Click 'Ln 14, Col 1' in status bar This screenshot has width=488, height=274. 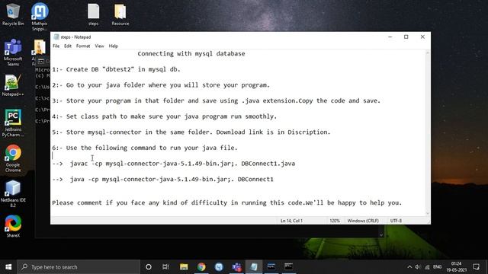click(x=291, y=221)
